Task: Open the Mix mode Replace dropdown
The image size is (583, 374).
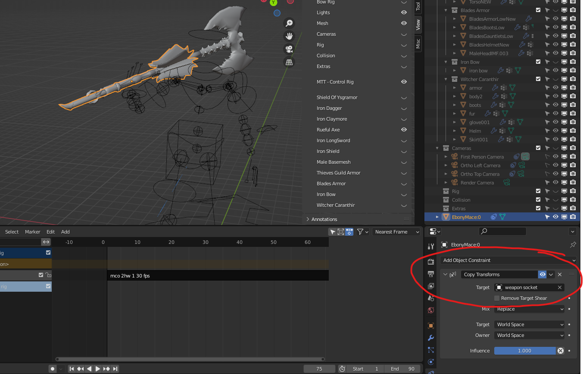Action: coord(529,309)
